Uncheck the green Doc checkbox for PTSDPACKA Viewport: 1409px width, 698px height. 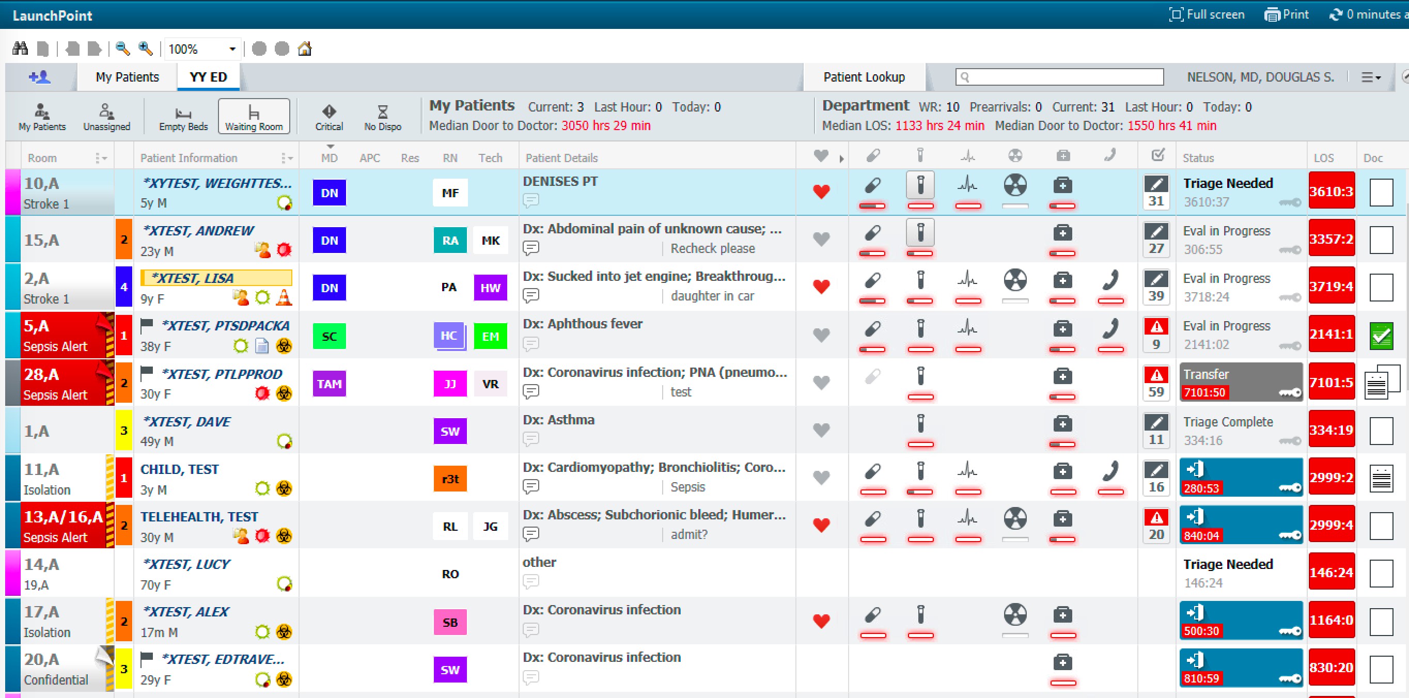[x=1381, y=335]
